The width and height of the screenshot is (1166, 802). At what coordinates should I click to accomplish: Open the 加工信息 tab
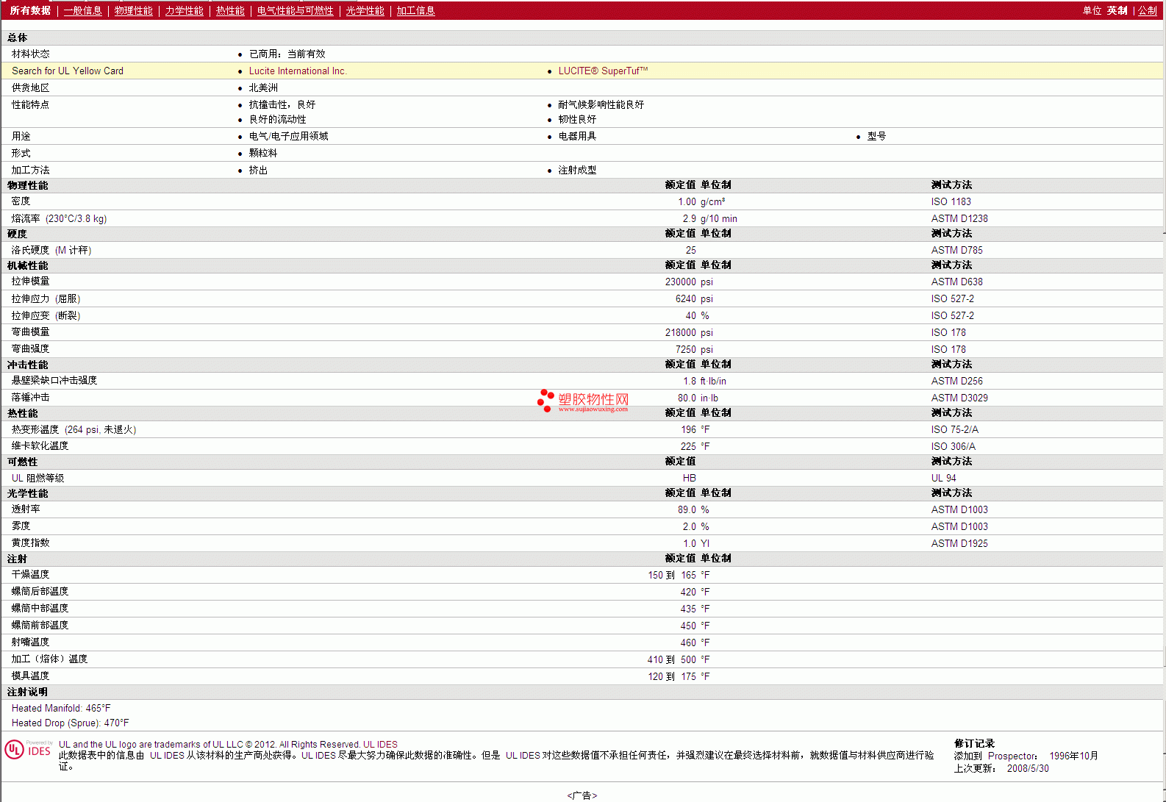tap(416, 11)
